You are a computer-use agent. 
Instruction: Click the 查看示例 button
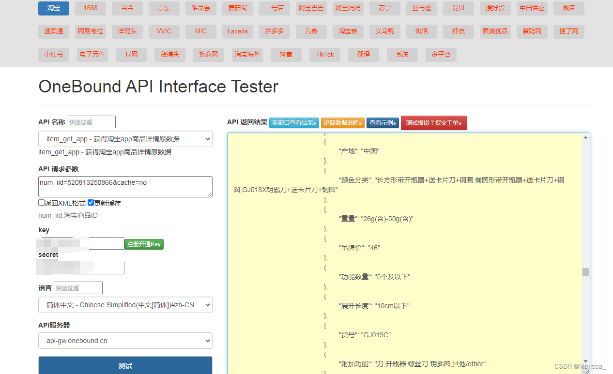(x=383, y=123)
